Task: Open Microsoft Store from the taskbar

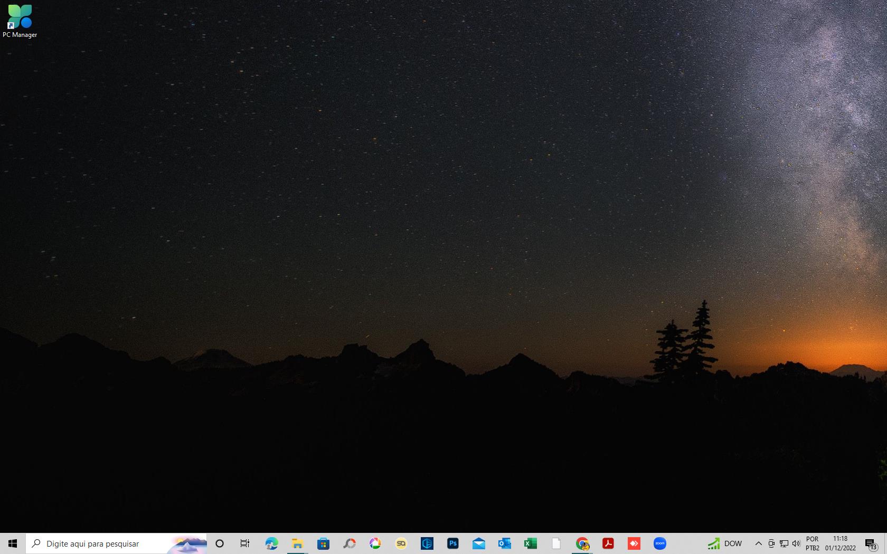Action: 323,543
